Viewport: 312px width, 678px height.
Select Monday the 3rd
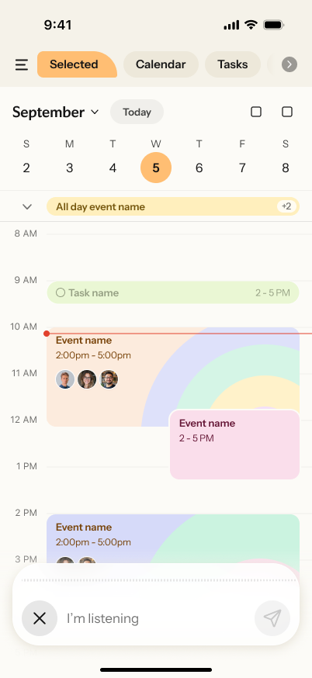pos(69,168)
